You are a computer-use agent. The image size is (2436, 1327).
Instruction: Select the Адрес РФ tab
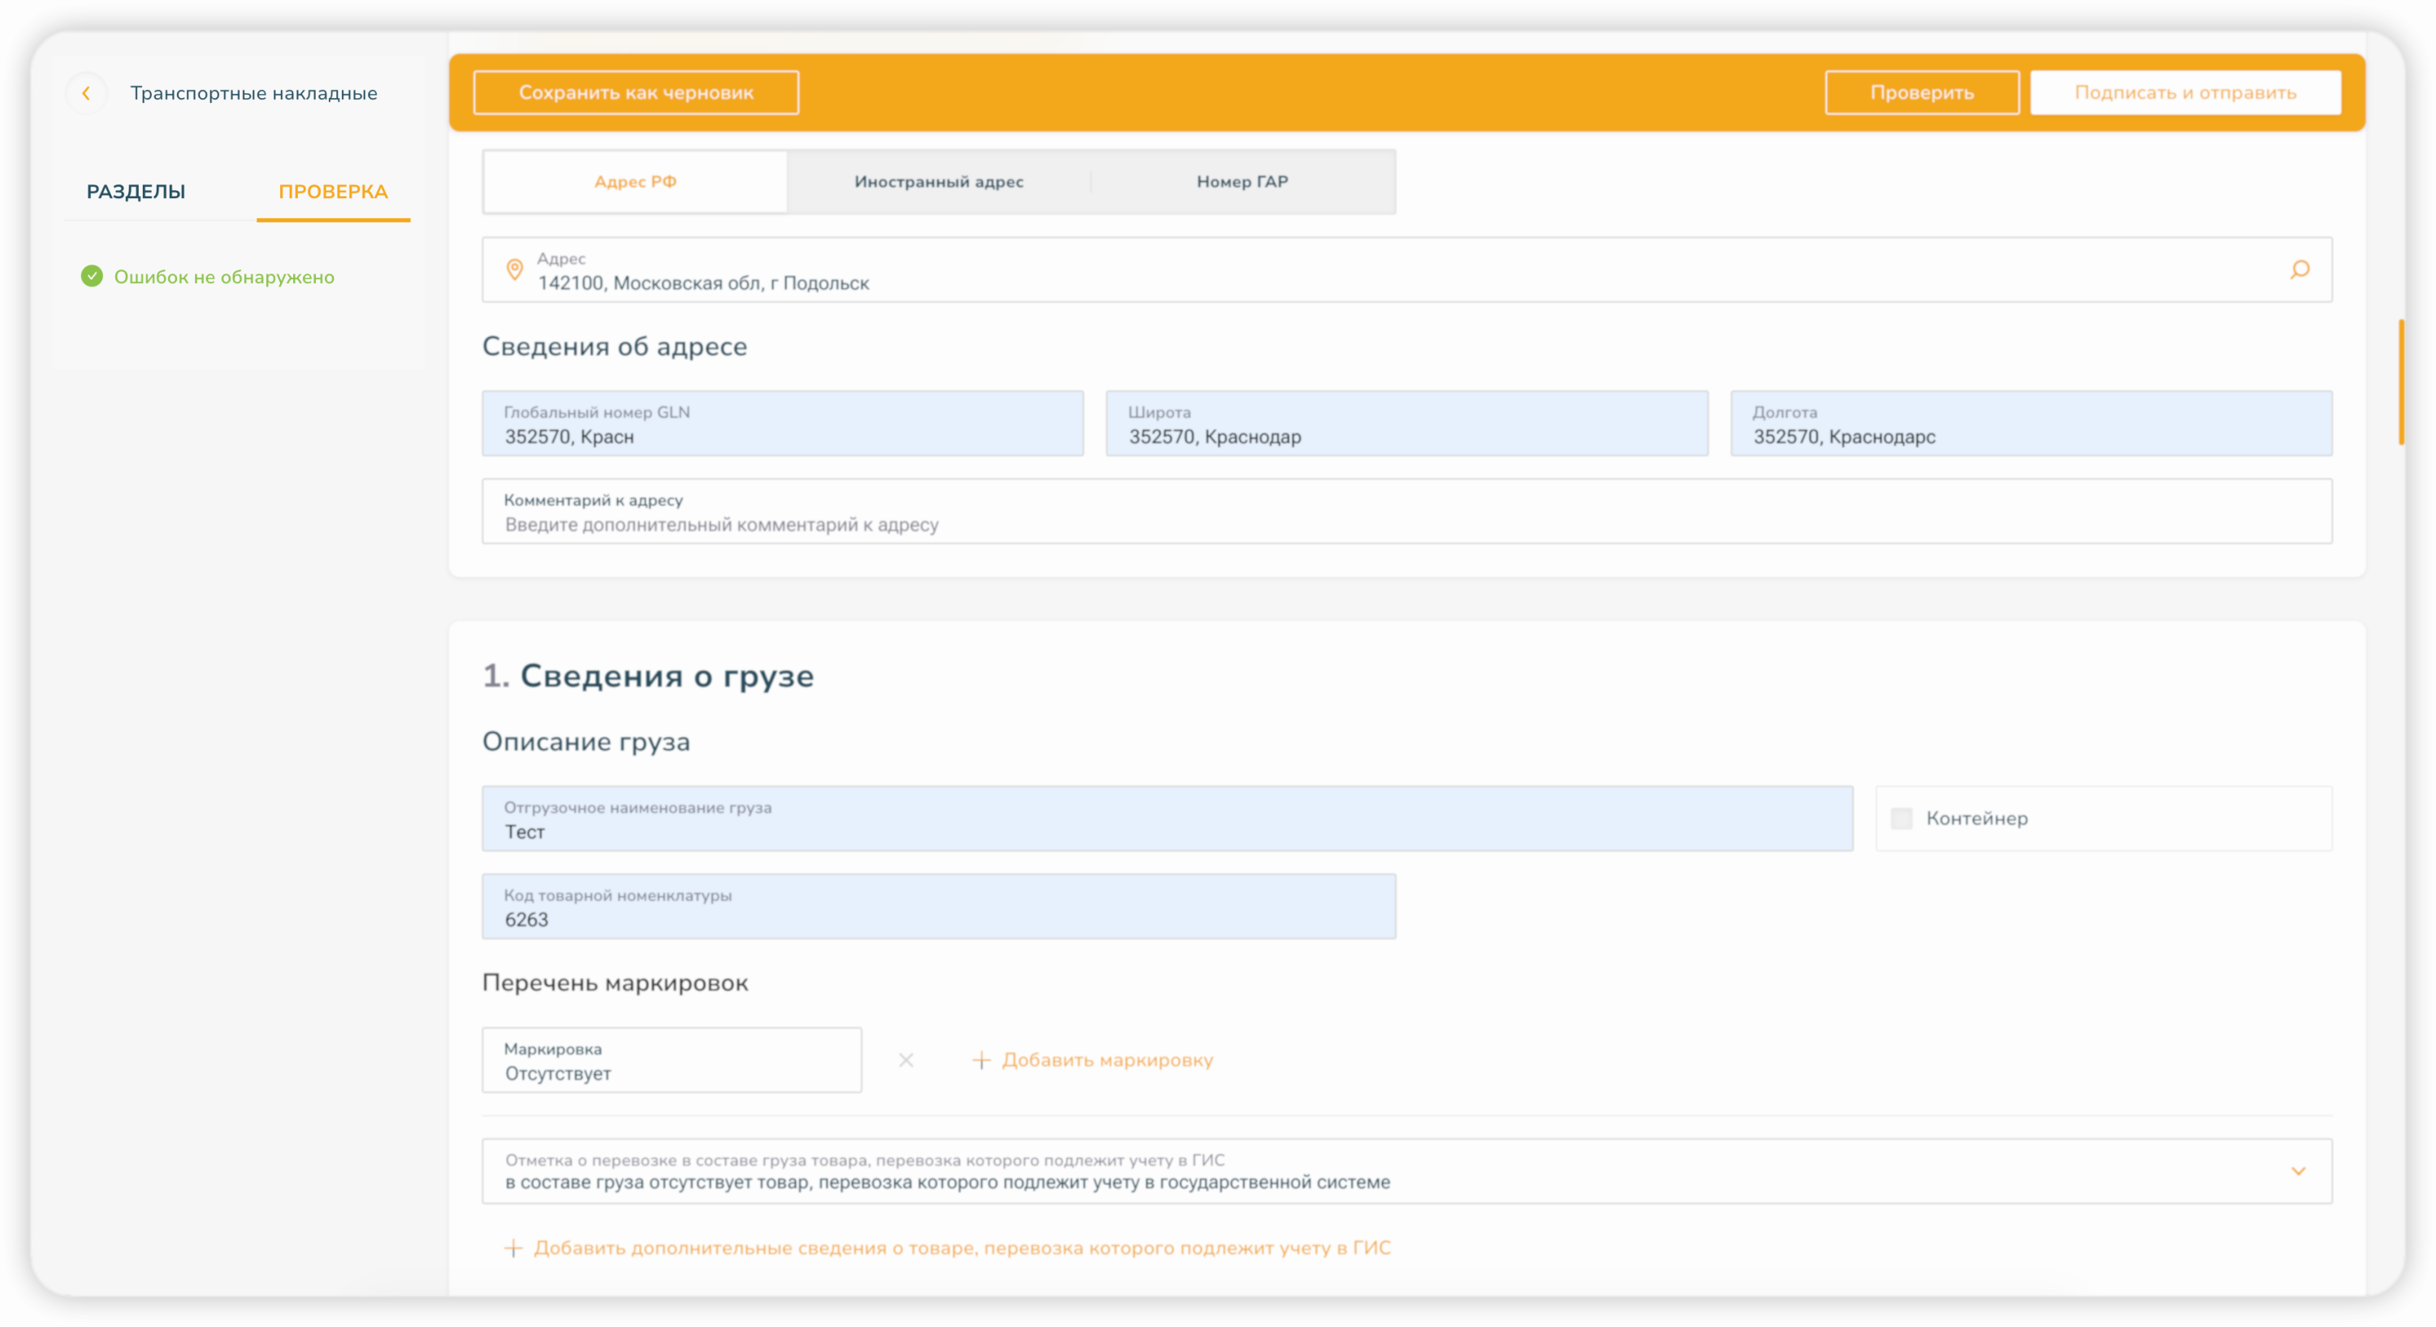click(x=636, y=182)
